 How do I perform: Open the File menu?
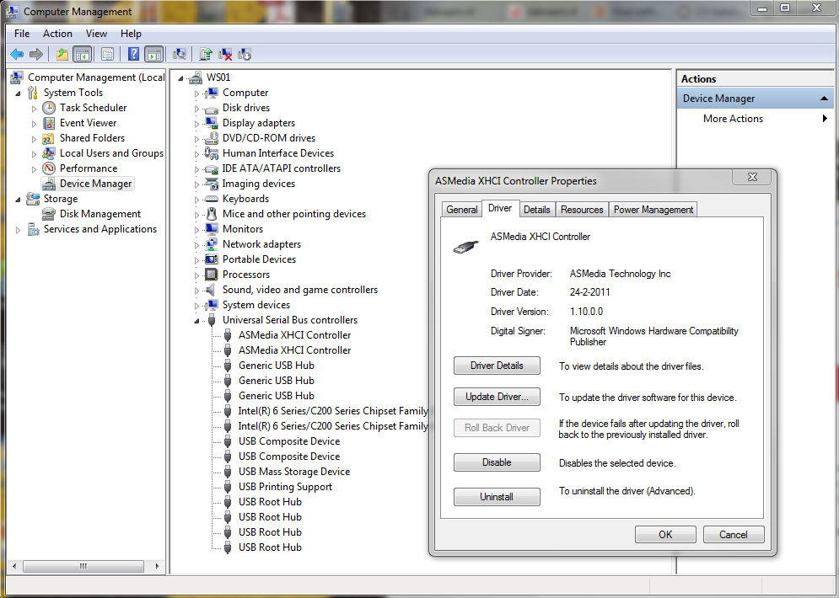coord(22,34)
